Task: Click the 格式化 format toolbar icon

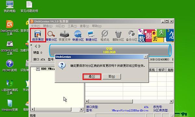Action: tap(105, 36)
